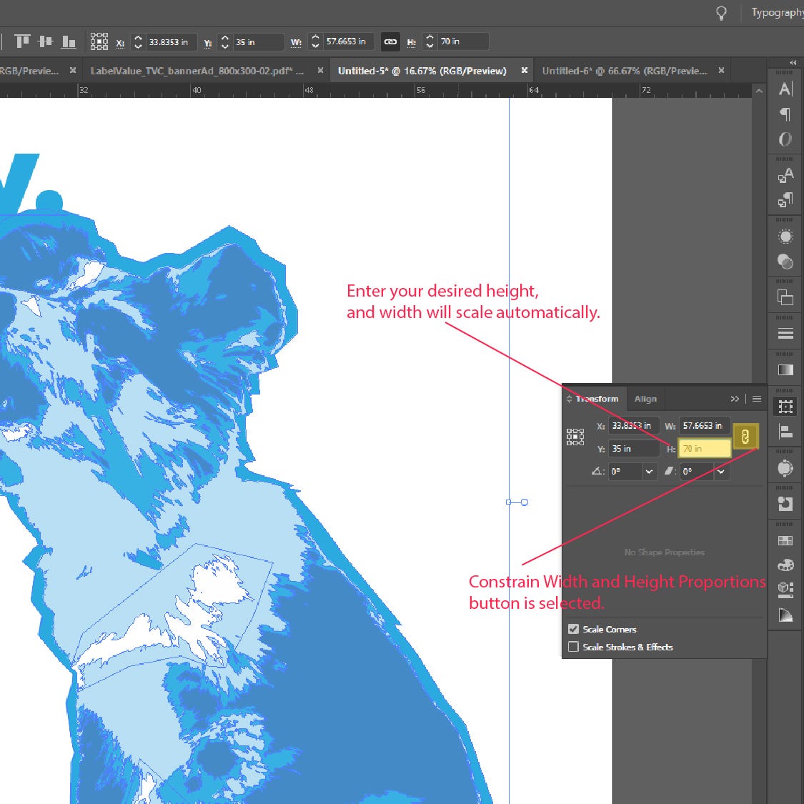This screenshot has height=804, width=804.
Task: Switch to LabelValue_TVC_bannerAd document tab
Action: coord(197,71)
